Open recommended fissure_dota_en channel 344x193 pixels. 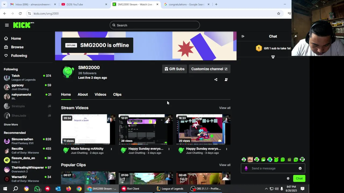[x=27, y=160]
